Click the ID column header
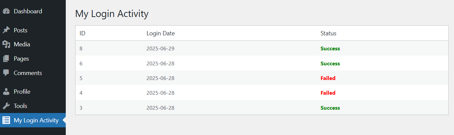The image size is (454, 135). 83,33
